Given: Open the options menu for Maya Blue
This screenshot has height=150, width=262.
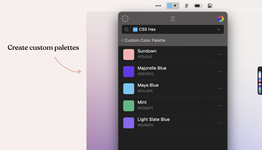Looking at the screenshot, I should (220, 88).
